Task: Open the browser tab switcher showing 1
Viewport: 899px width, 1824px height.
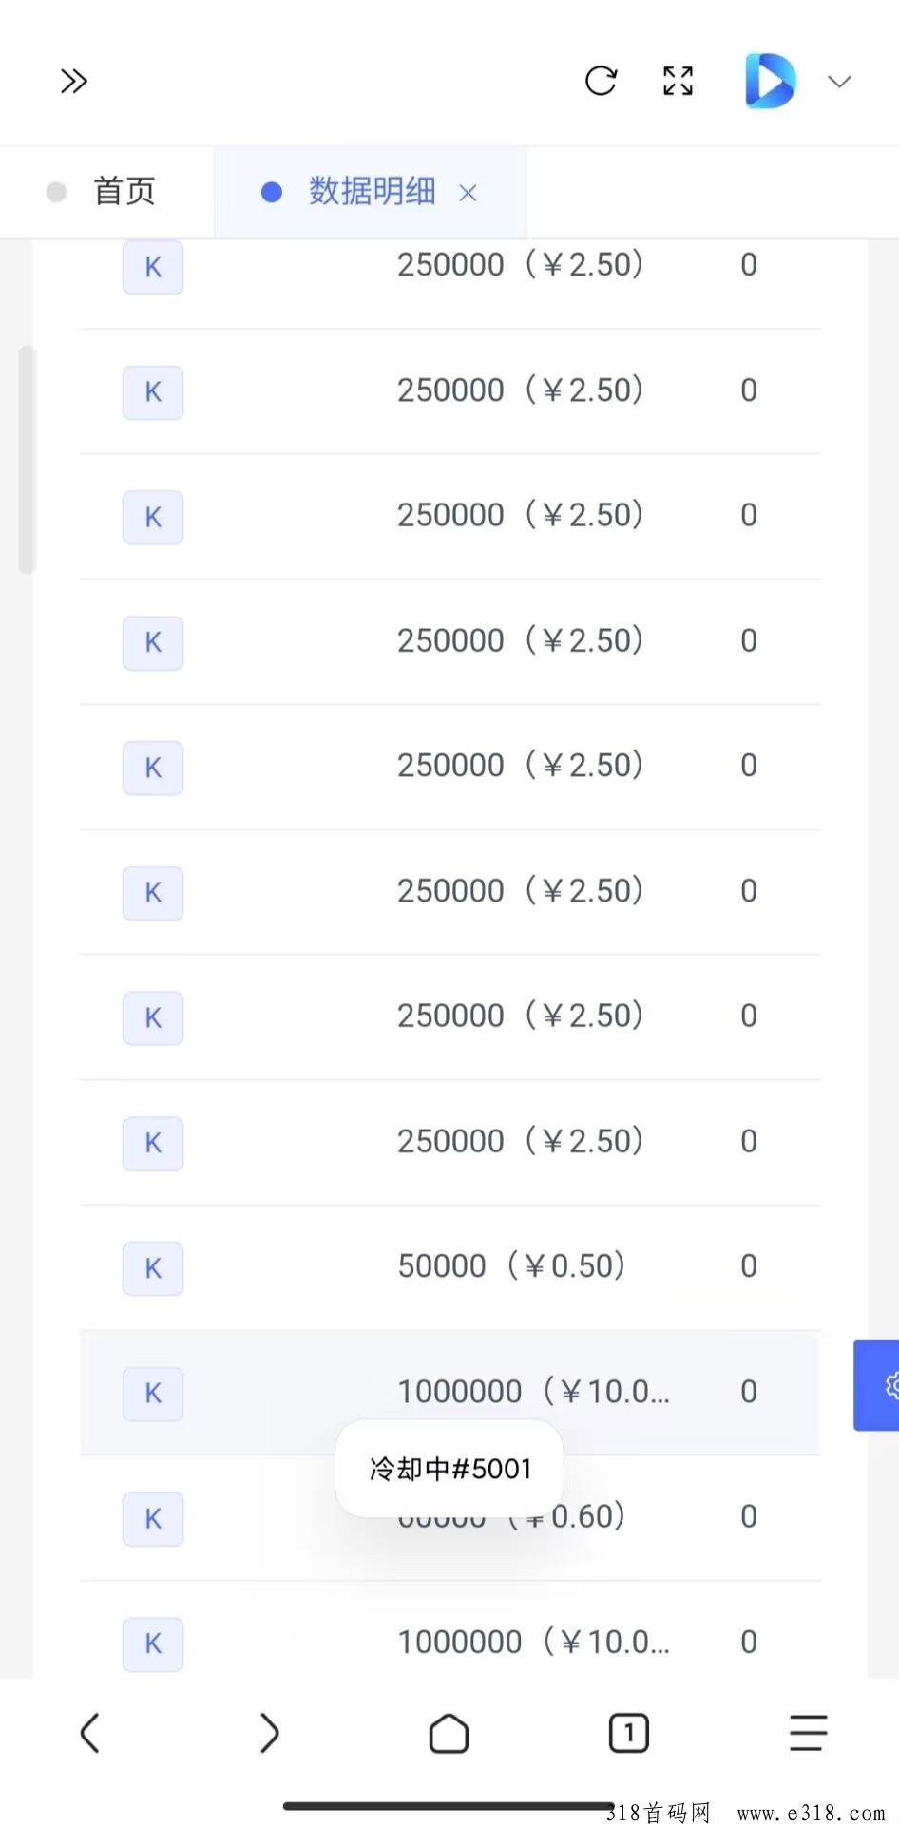Action: click(x=628, y=1733)
